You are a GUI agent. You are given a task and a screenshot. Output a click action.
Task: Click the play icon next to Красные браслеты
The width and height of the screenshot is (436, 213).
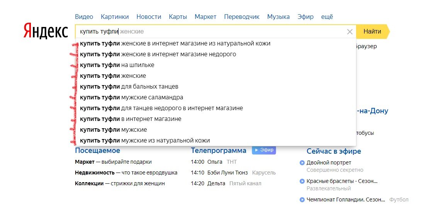302,181
